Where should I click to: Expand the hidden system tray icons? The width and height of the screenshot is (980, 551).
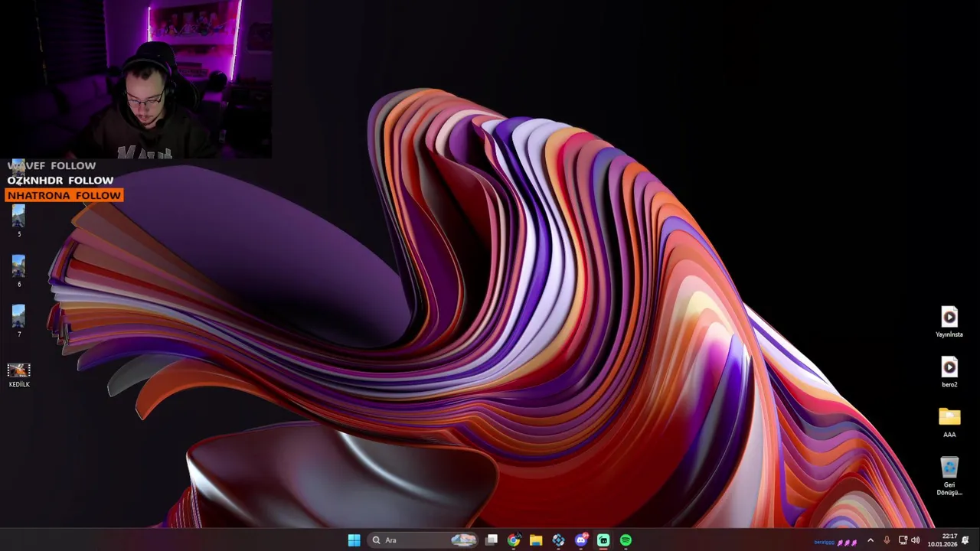(871, 540)
